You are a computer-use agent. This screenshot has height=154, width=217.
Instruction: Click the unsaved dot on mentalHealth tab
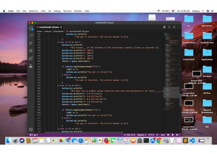tap(61, 27)
